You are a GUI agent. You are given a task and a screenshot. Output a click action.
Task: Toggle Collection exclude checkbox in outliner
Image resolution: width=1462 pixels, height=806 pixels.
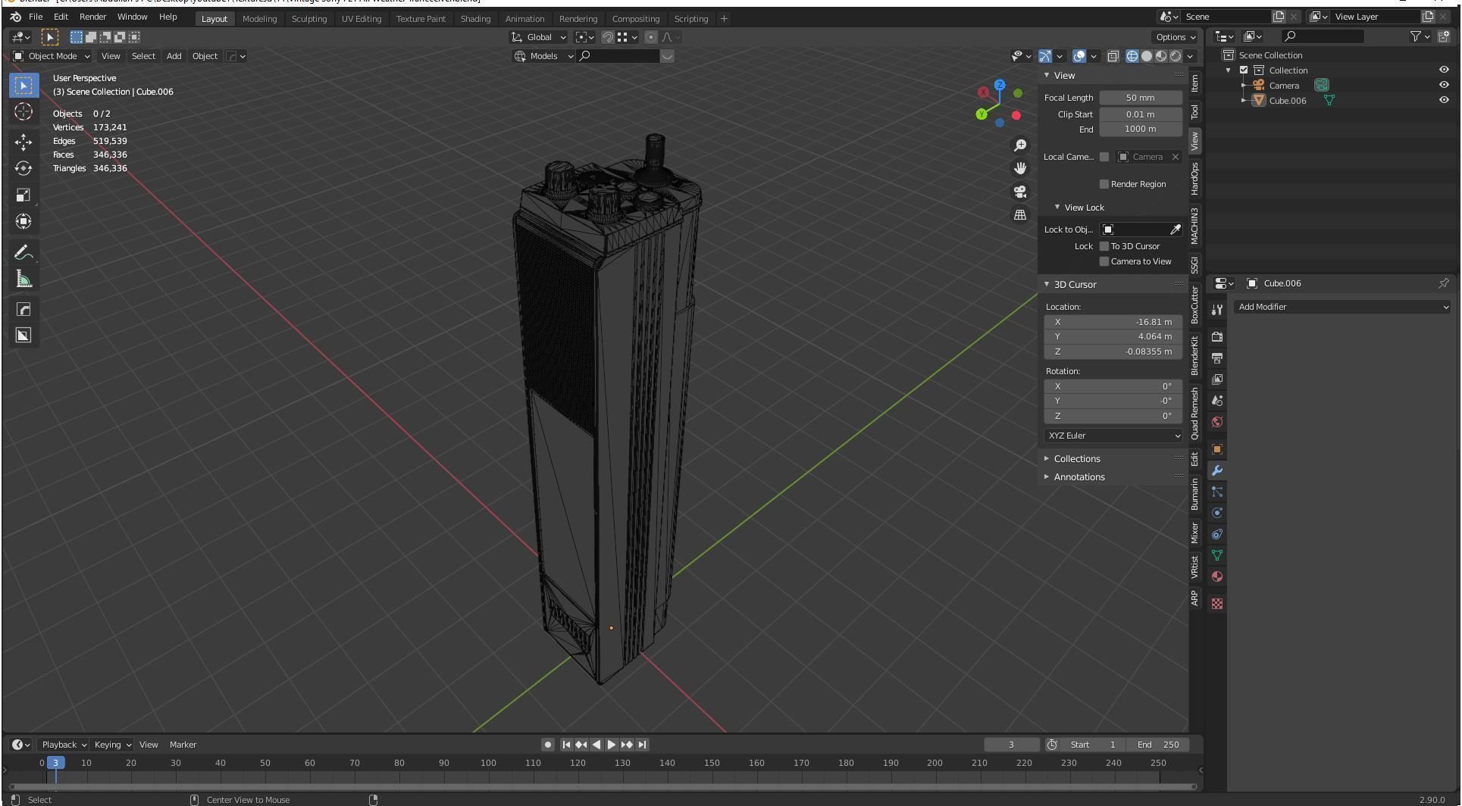pyautogui.click(x=1244, y=70)
